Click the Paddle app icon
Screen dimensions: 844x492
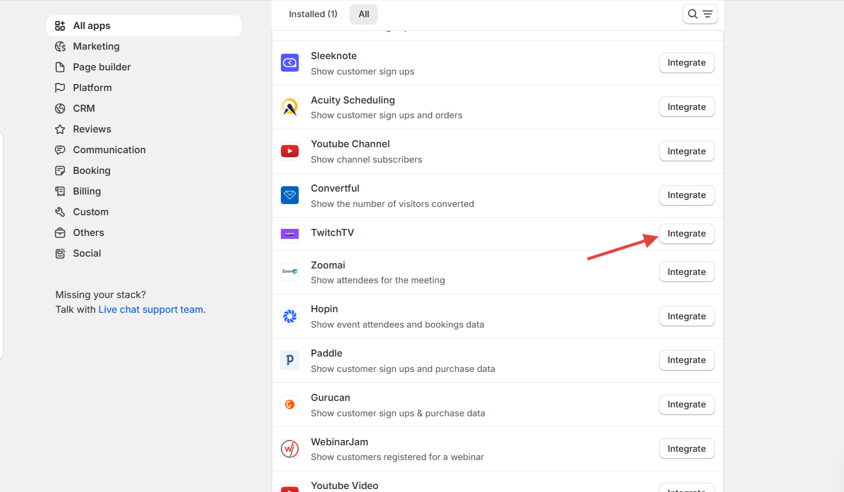(x=289, y=360)
